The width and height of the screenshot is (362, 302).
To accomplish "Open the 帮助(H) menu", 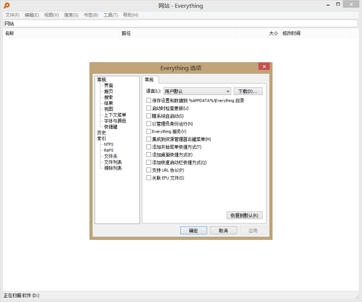I will [130, 15].
